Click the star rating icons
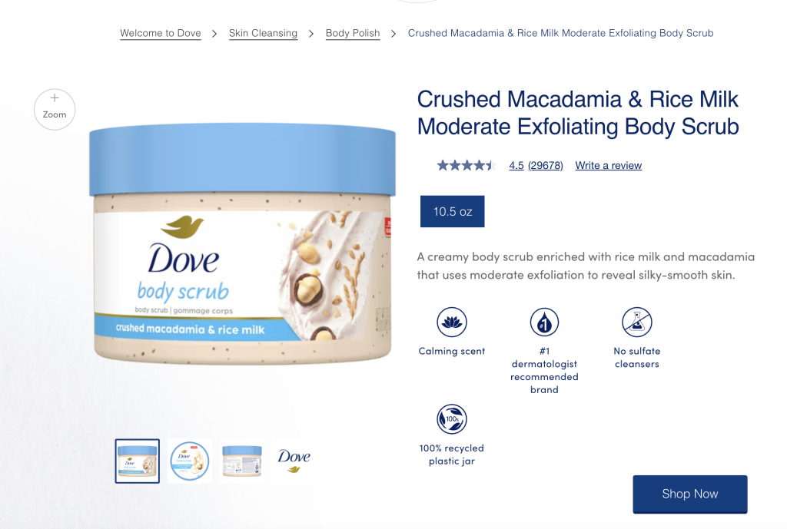The width and height of the screenshot is (787, 529). (467, 165)
